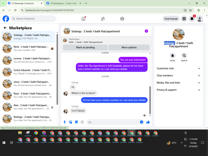
Task: Open Carlos Eduardo conversation
Action: 28,72
